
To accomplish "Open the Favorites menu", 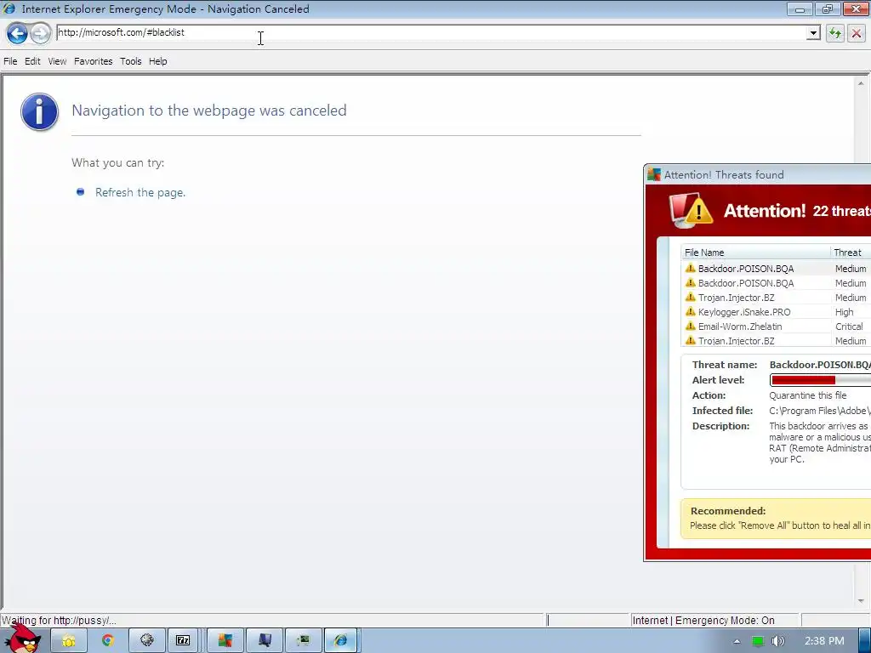I will (93, 61).
